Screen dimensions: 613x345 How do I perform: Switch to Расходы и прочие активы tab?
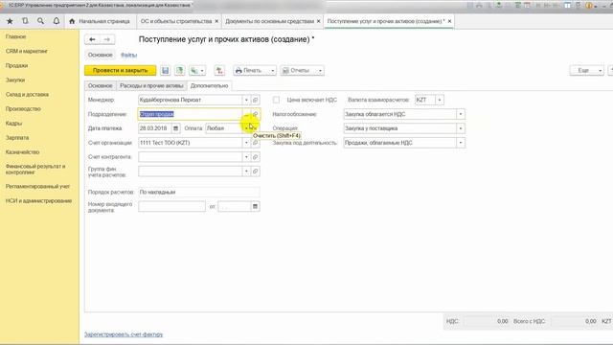pos(151,85)
